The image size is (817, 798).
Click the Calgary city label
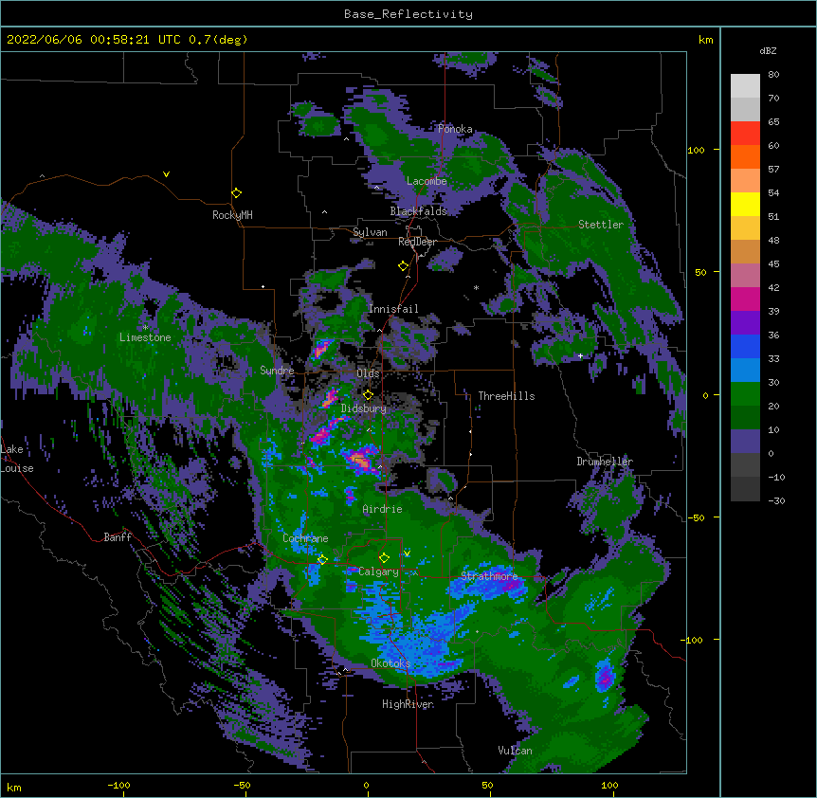pyautogui.click(x=379, y=571)
